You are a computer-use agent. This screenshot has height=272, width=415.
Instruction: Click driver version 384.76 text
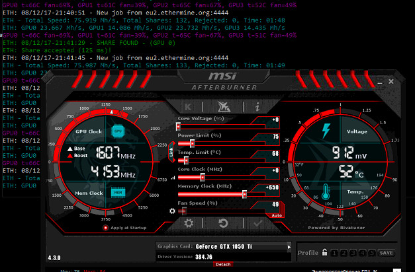[204, 257]
